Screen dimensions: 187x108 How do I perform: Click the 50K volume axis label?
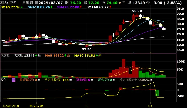180,70
